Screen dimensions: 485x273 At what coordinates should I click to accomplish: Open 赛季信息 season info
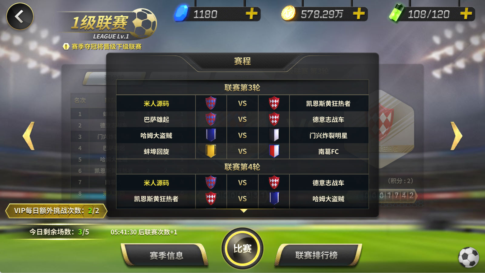[x=166, y=255]
